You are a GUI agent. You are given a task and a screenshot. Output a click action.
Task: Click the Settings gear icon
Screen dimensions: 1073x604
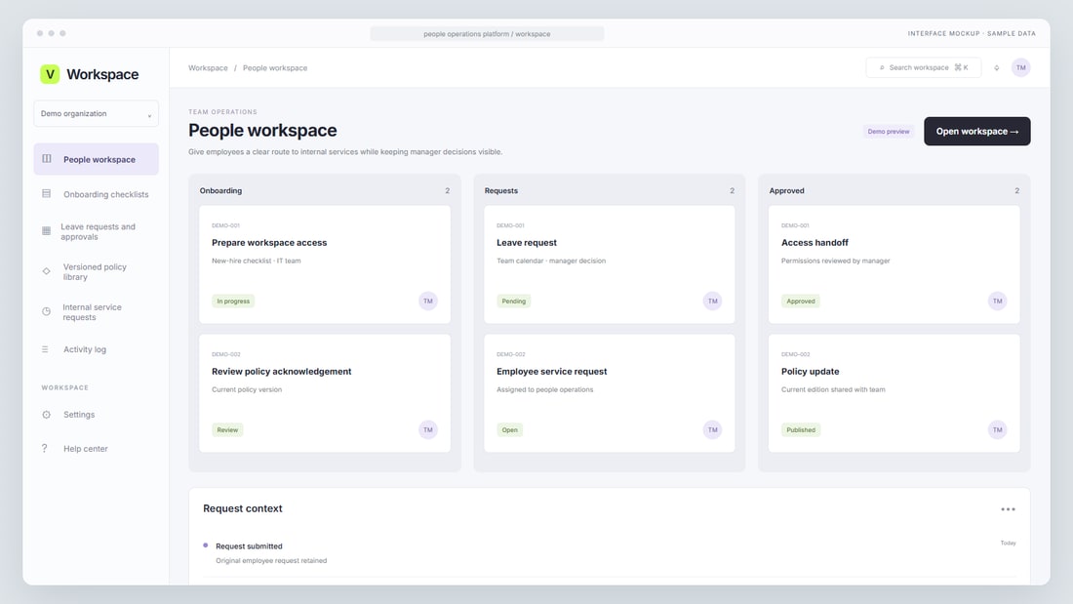point(47,415)
